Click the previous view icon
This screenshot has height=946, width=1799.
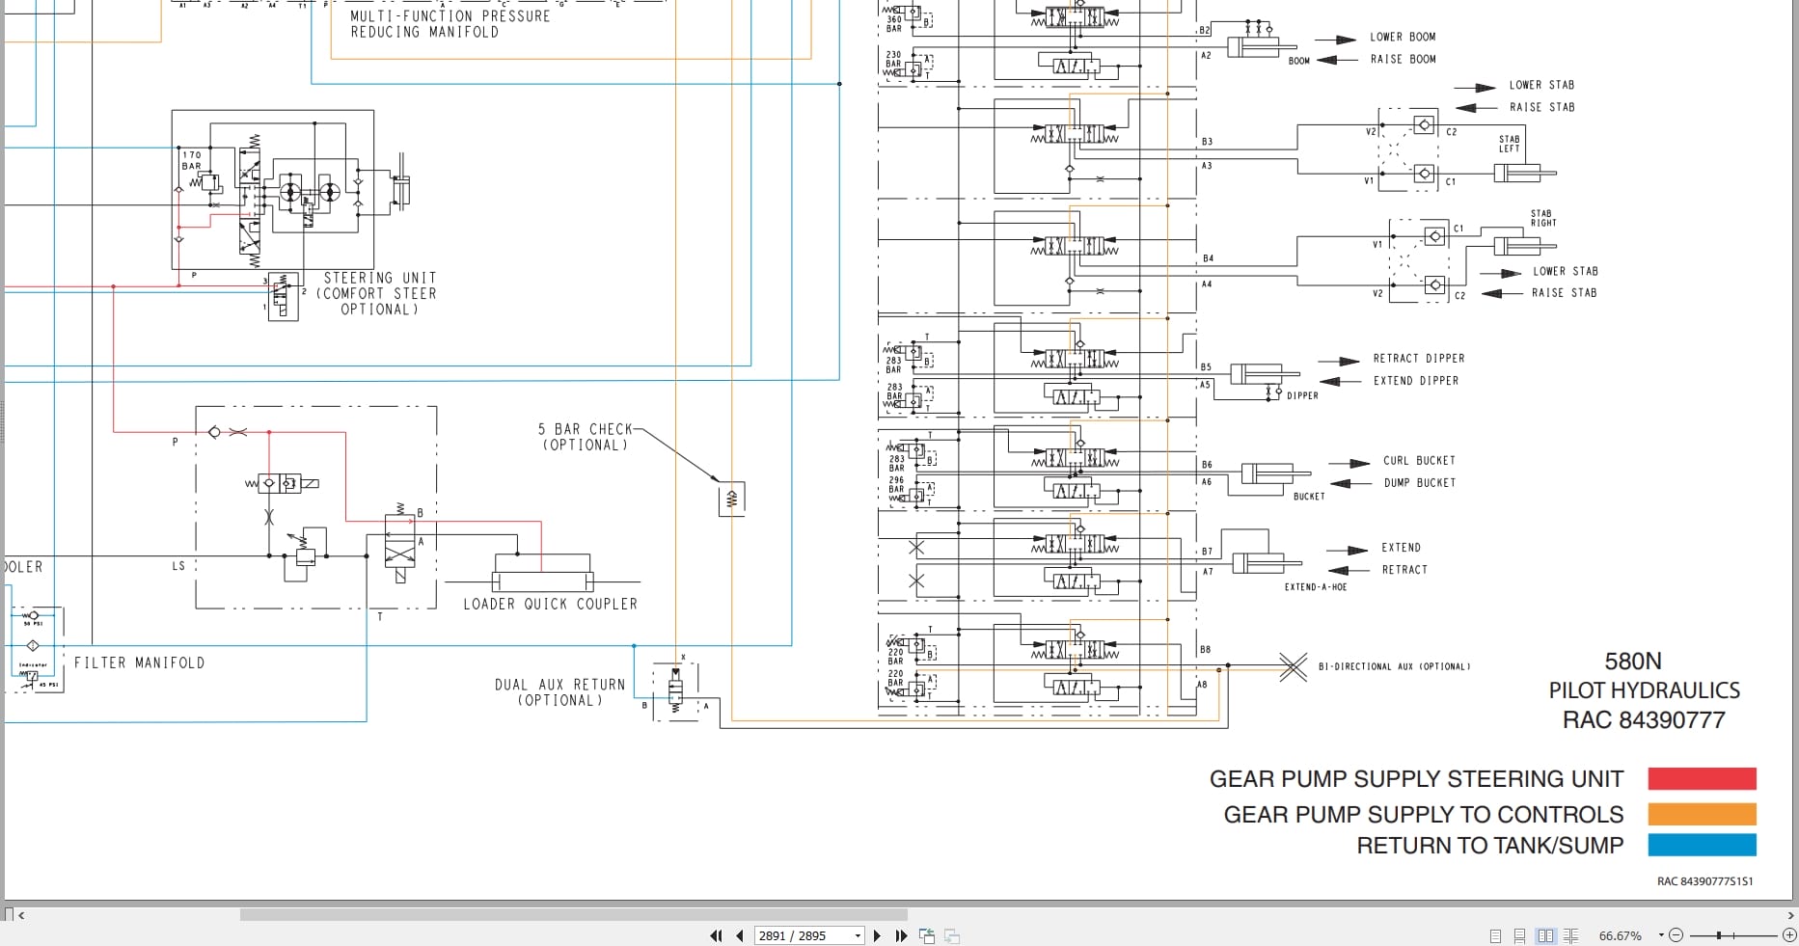point(927,935)
